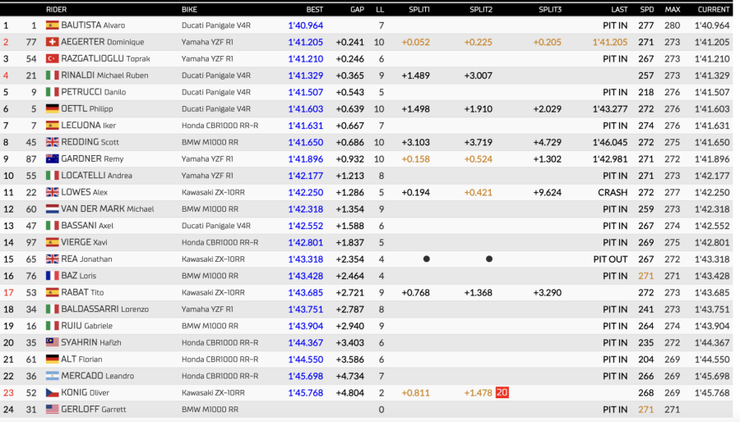Click the Italian flag next to LOCATELLI

[53, 176]
